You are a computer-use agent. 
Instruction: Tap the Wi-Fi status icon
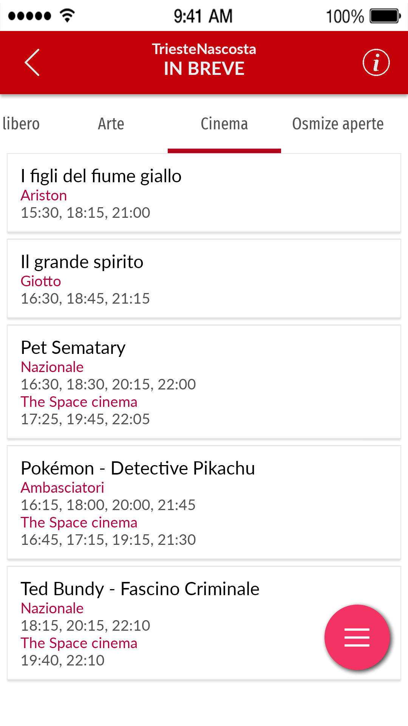pyautogui.click(x=67, y=16)
